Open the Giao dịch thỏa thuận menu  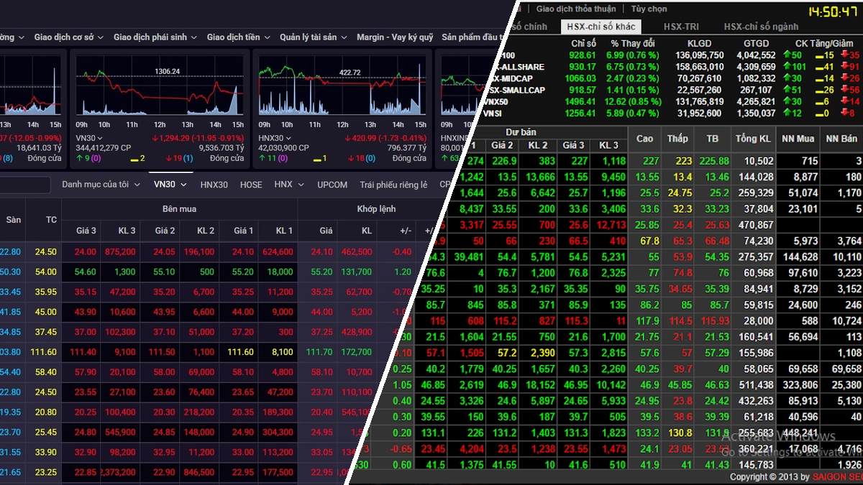[x=576, y=9]
